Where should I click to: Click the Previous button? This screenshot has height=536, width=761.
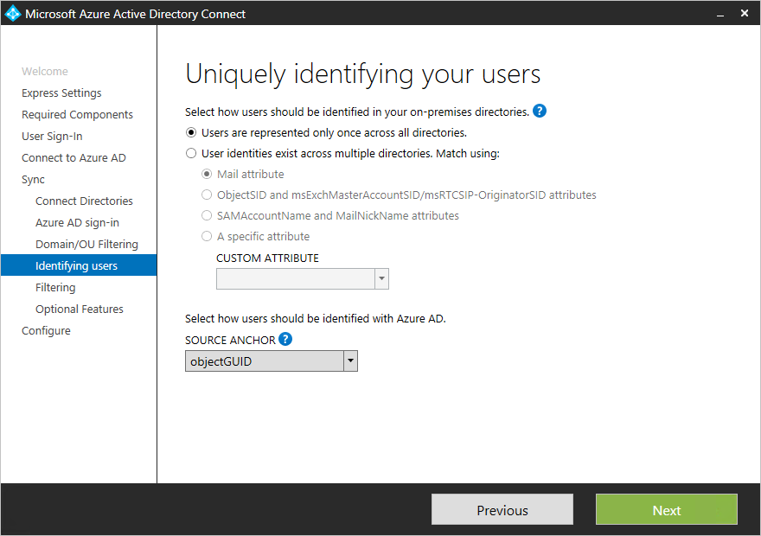coord(502,509)
